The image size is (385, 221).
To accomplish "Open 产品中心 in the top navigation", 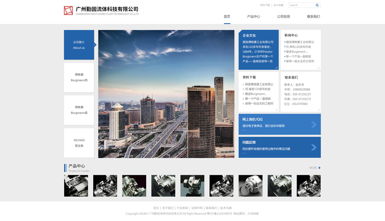I will click(253, 17).
